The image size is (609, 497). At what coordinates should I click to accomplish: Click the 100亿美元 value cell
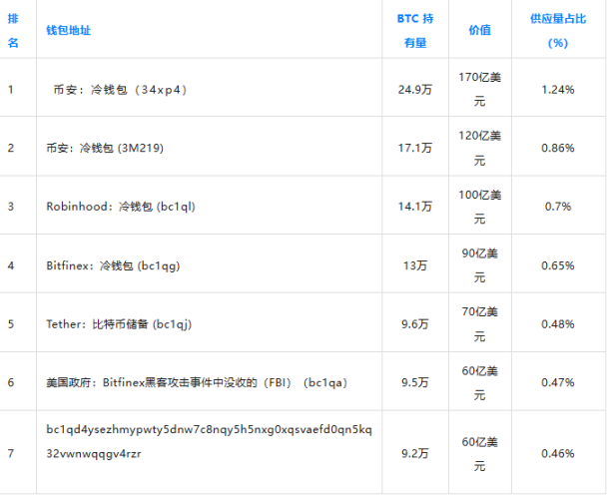coord(479,207)
